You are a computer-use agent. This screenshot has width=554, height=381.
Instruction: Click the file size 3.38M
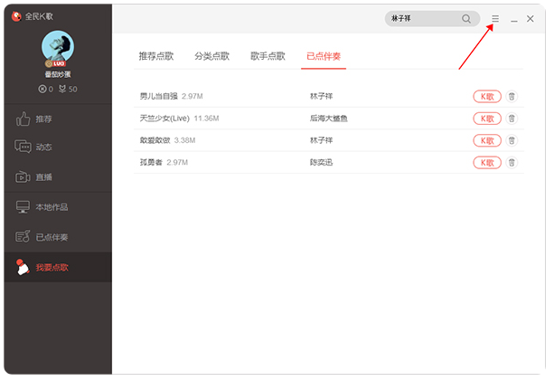[x=184, y=140]
